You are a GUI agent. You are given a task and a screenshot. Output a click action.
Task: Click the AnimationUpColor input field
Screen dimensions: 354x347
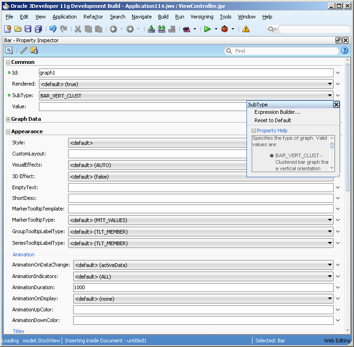tap(203, 310)
